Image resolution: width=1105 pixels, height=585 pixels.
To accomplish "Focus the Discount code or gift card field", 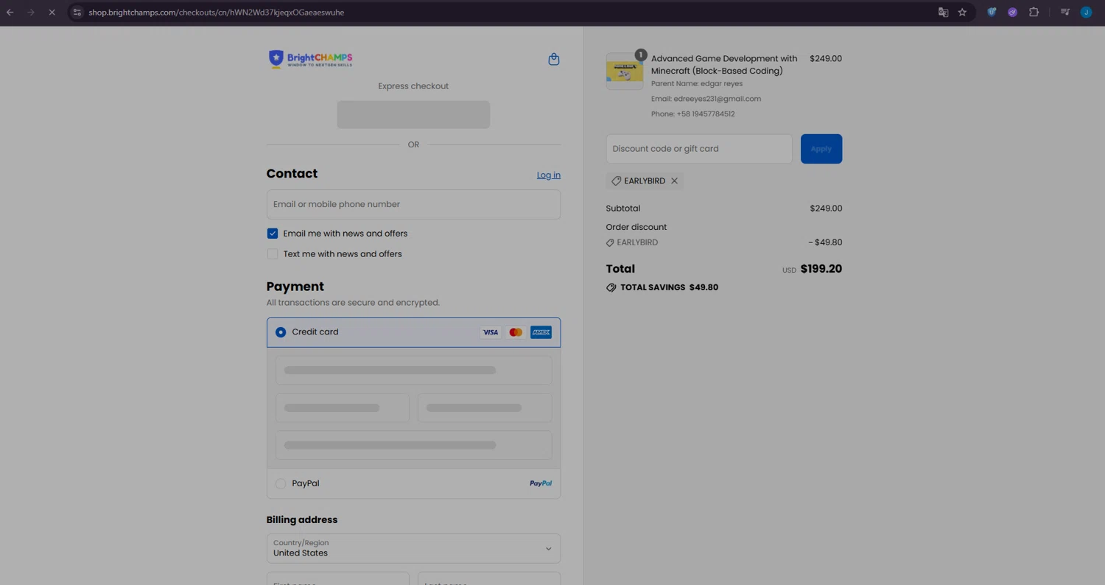I will tap(698, 149).
